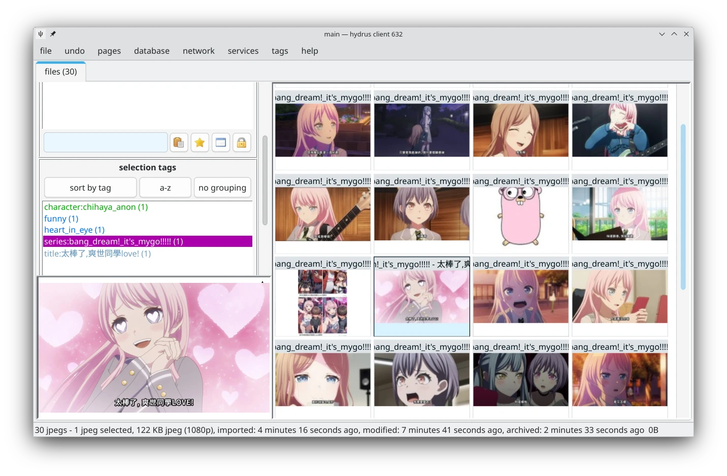The width and height of the screenshot is (727, 476).
Task: Click the page window icon beside the star
Action: click(x=221, y=142)
